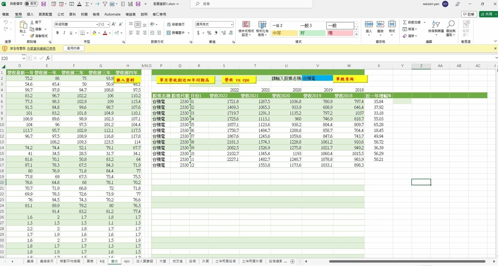Click the Filter funnel icon in quick access toolbar
498x266 pixels.
point(105,4)
